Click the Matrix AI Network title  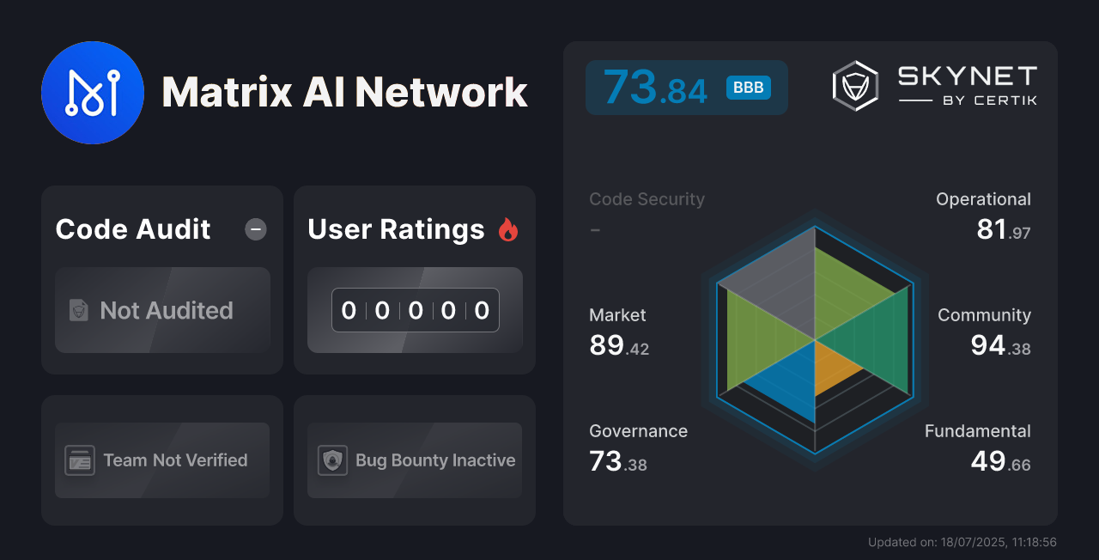(344, 92)
